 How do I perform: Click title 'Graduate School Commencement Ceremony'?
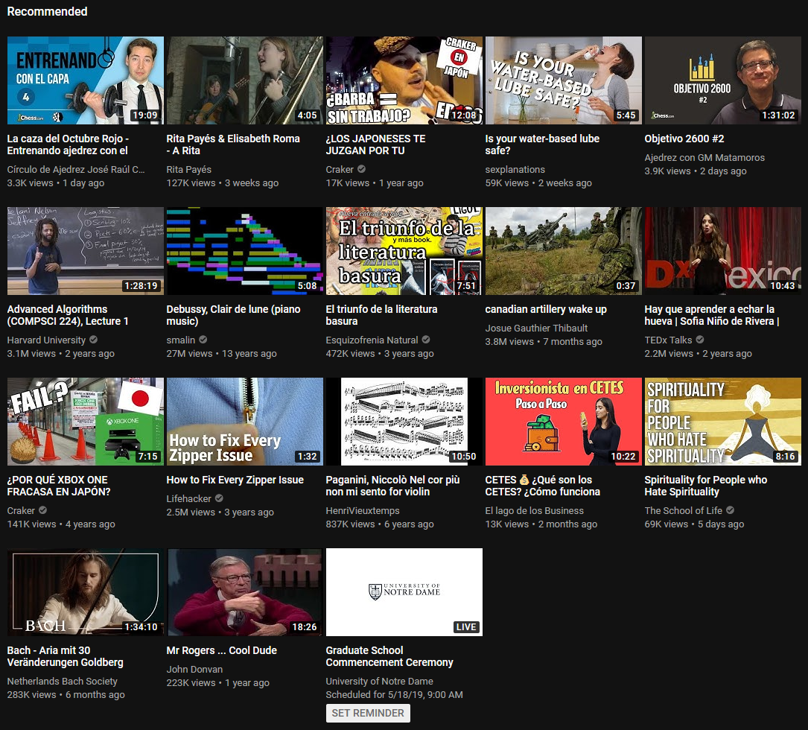pos(389,656)
